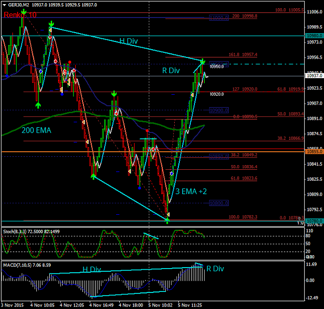Click the 4 Nov 18:00 time axis label
This screenshot has width=324, height=309.
pos(131,305)
